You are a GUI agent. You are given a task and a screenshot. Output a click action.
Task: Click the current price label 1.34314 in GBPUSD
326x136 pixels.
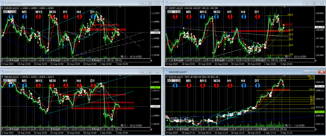(156, 106)
